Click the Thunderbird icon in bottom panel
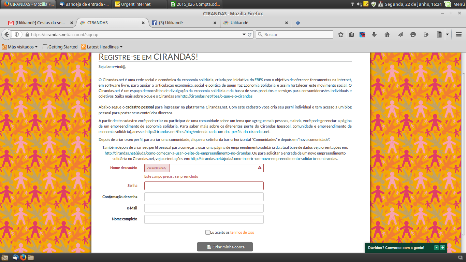 [x=16, y=258]
